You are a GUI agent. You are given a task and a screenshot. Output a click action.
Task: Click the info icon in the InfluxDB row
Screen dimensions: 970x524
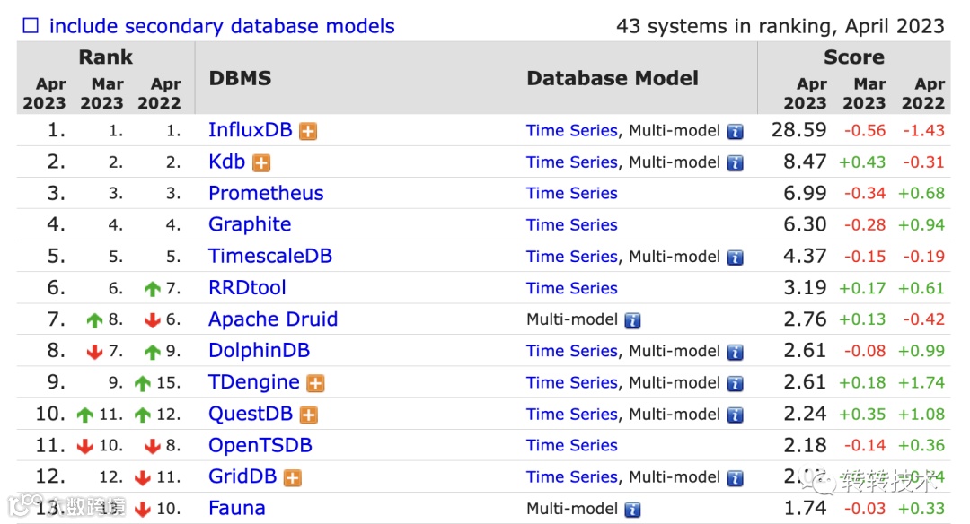(736, 132)
